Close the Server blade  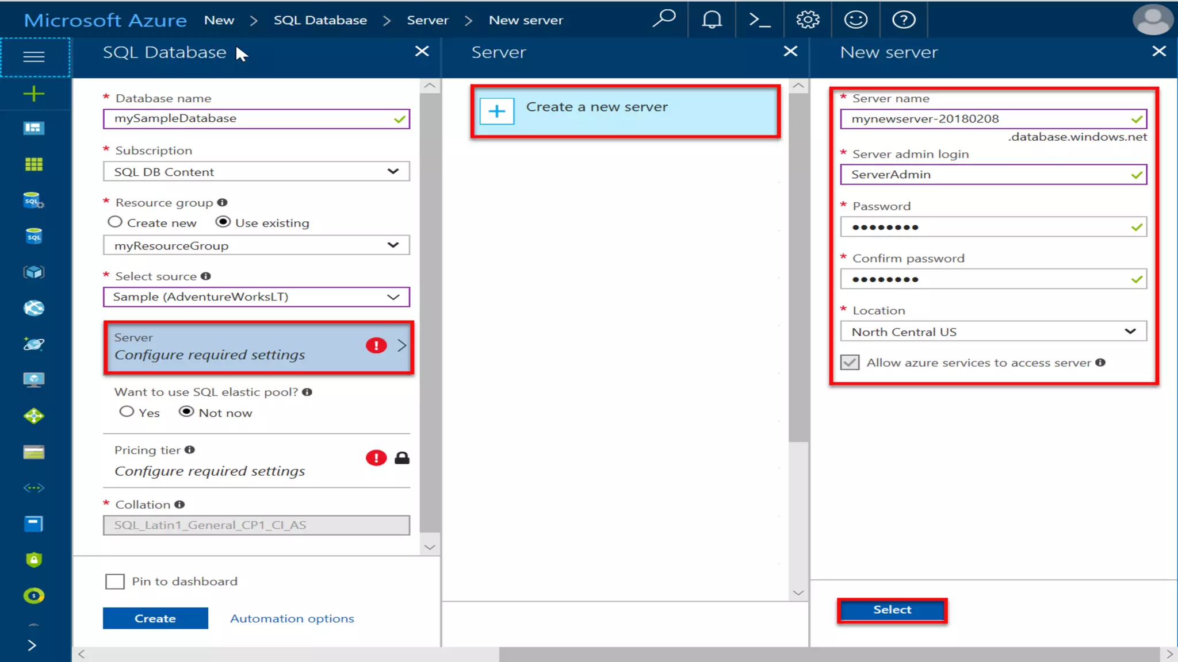(x=791, y=51)
